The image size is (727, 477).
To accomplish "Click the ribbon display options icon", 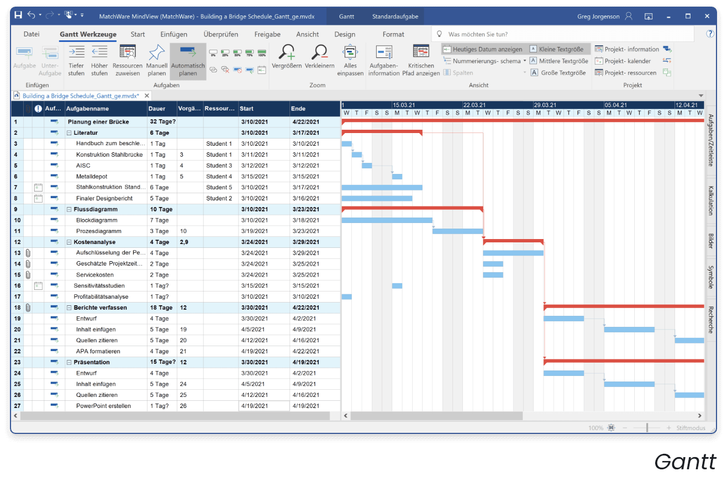I will pyautogui.click(x=649, y=17).
